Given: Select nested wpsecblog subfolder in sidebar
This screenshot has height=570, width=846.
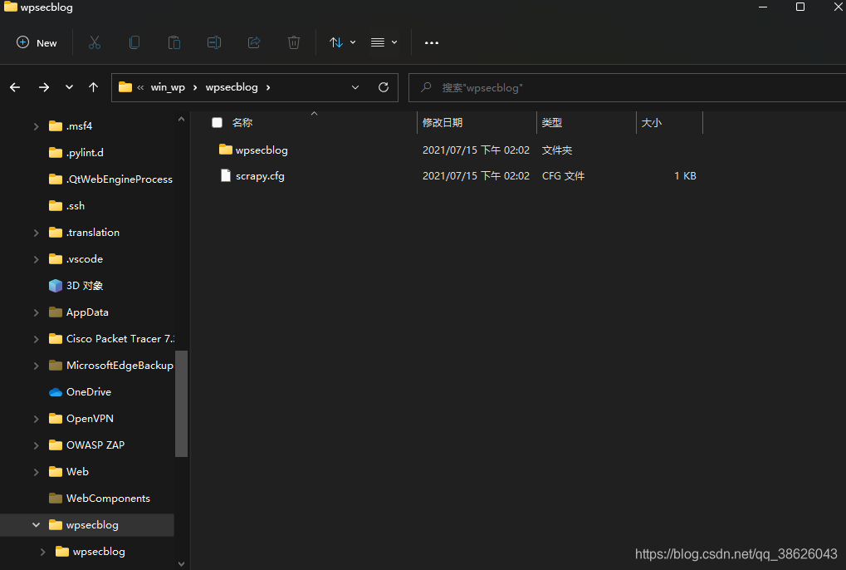Looking at the screenshot, I should point(99,552).
